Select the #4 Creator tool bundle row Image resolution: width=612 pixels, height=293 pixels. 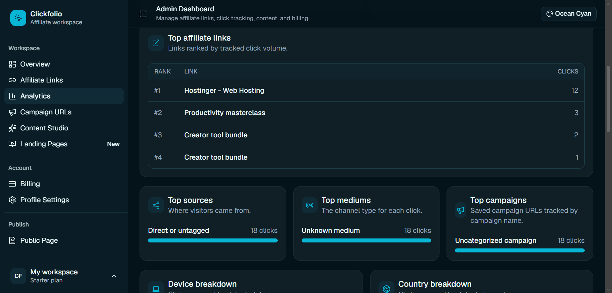pos(366,157)
